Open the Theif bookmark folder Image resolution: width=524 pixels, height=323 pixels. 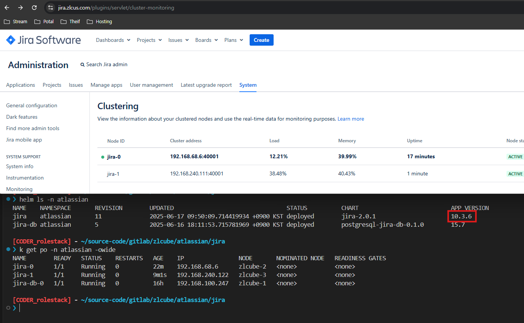point(70,22)
